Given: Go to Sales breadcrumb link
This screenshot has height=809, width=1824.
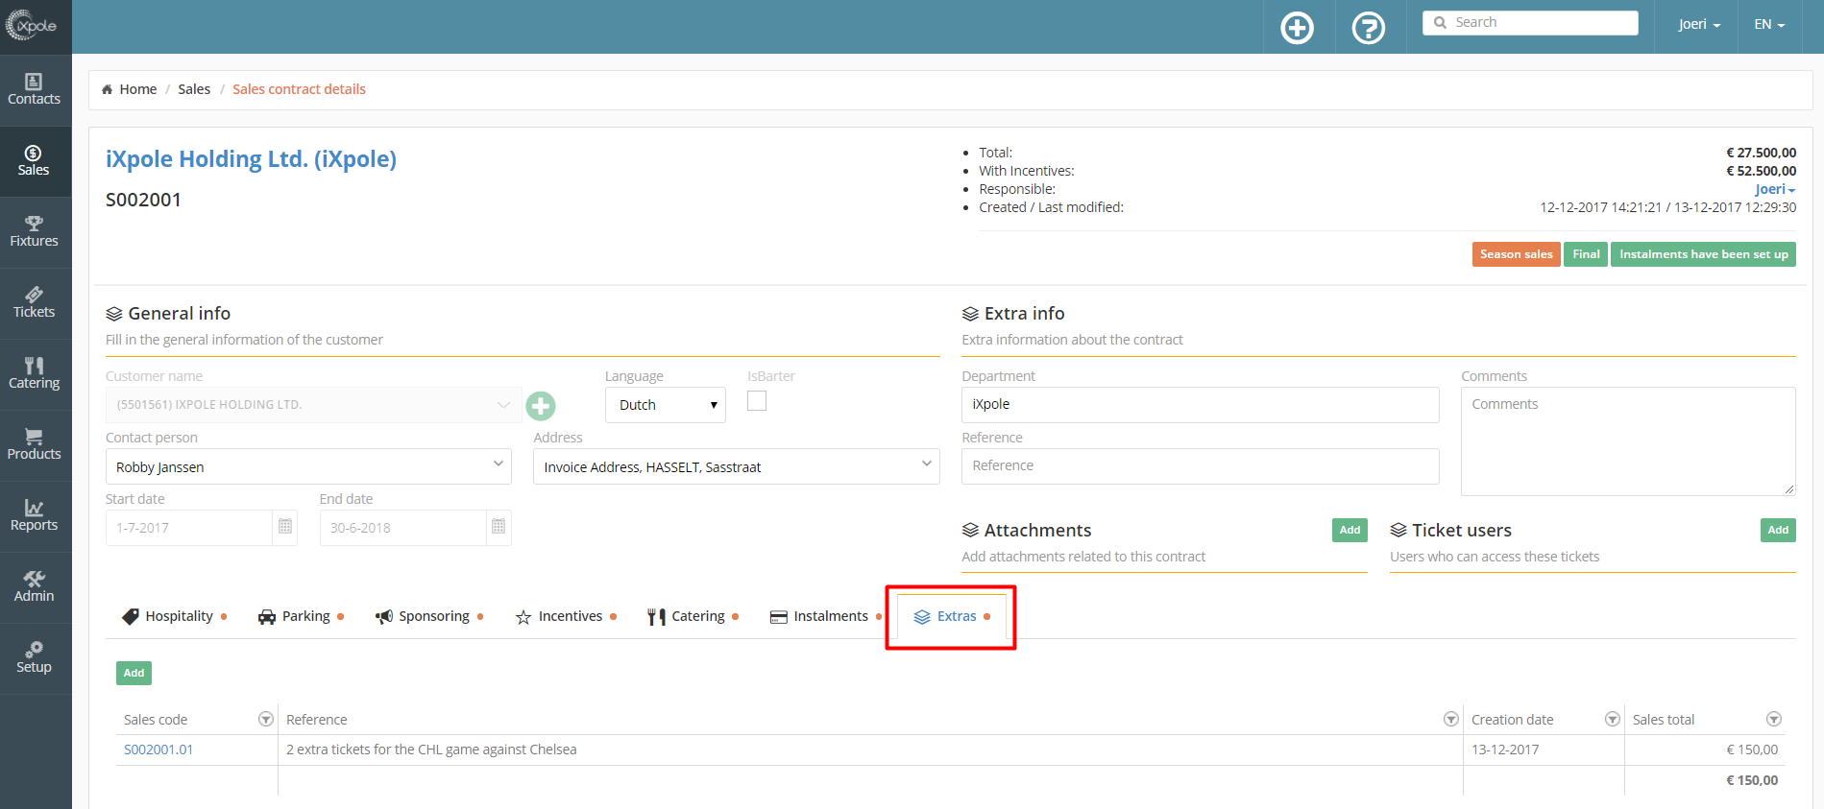Looking at the screenshot, I should tap(194, 89).
